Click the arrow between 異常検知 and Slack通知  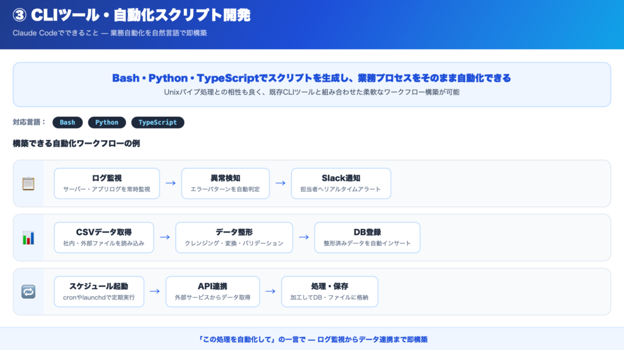(280, 183)
